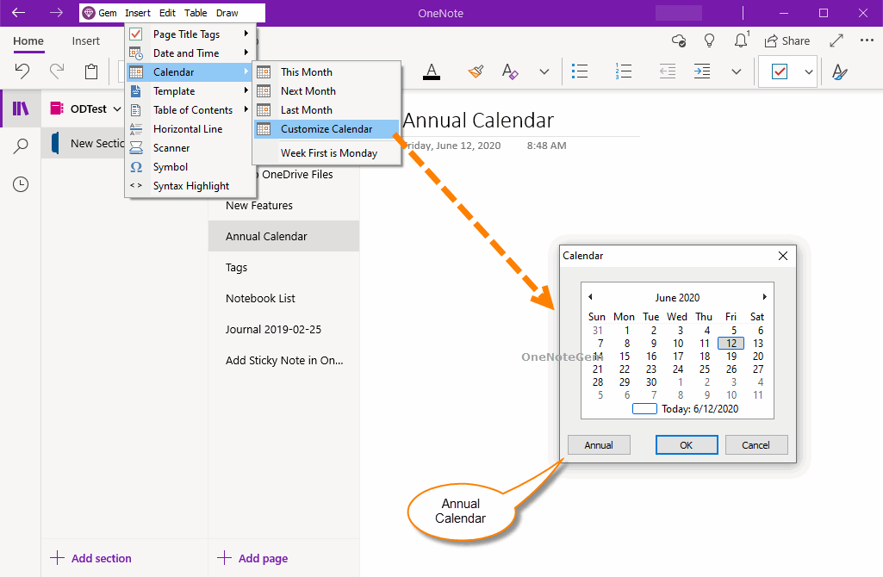Screen dimensions: 883x577
Task: Cancel the Calendar dialog
Action: coord(756,444)
